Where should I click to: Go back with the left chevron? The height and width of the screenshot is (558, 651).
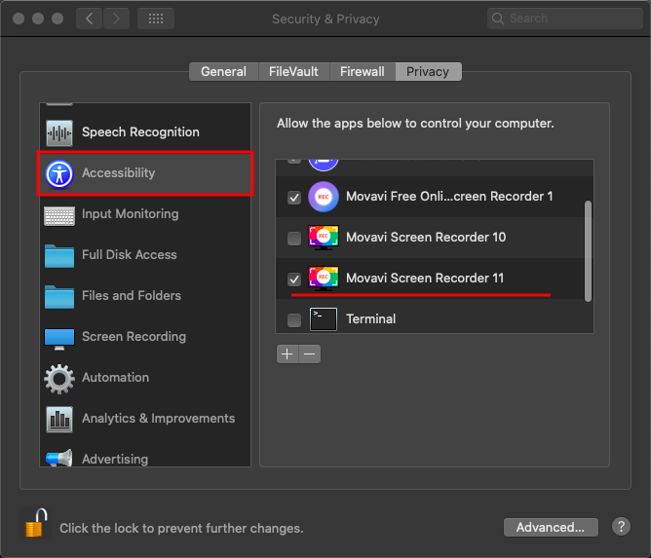(x=89, y=19)
